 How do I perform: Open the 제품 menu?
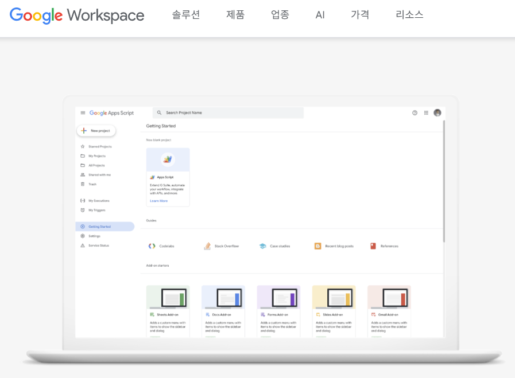pos(235,14)
